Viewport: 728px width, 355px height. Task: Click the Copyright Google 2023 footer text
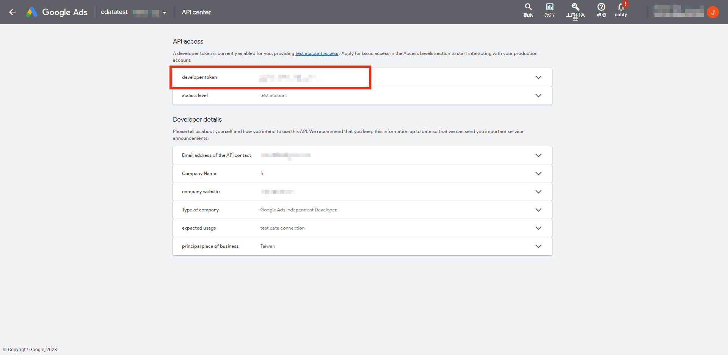30,349
